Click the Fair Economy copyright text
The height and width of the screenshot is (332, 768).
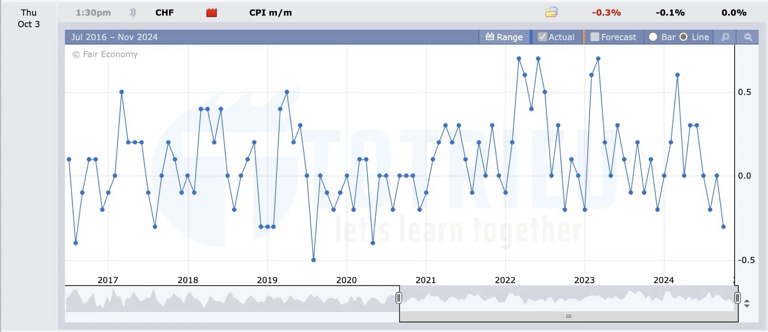tap(105, 54)
